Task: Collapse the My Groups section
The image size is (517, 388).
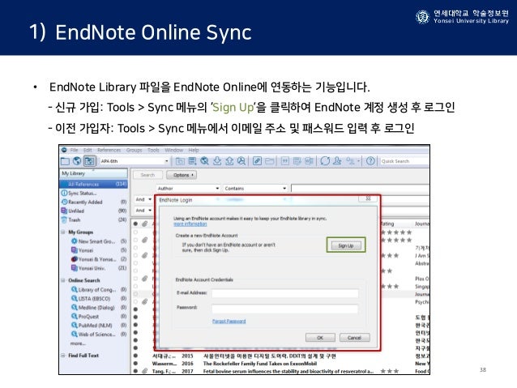Action: click(62, 232)
